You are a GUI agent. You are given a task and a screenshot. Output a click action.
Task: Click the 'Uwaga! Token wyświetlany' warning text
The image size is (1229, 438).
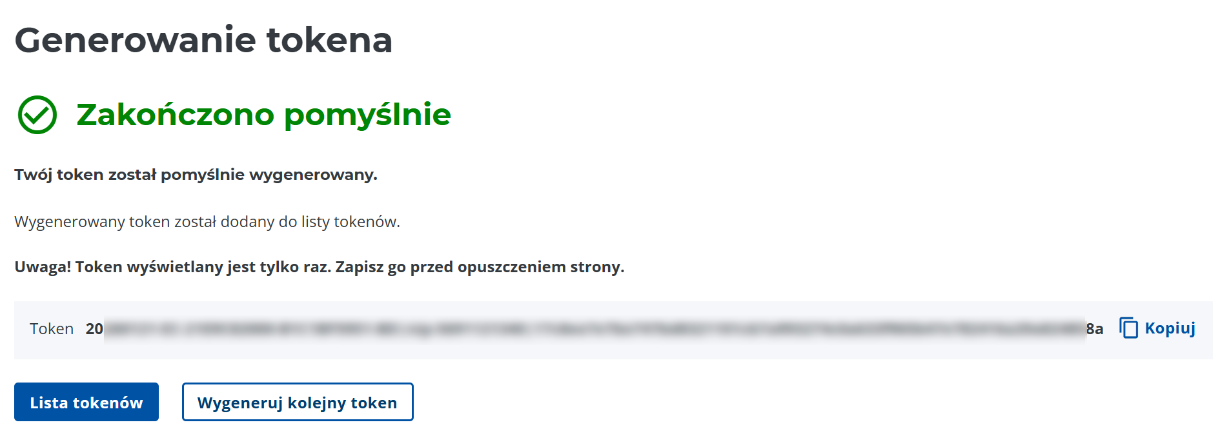coord(320,267)
